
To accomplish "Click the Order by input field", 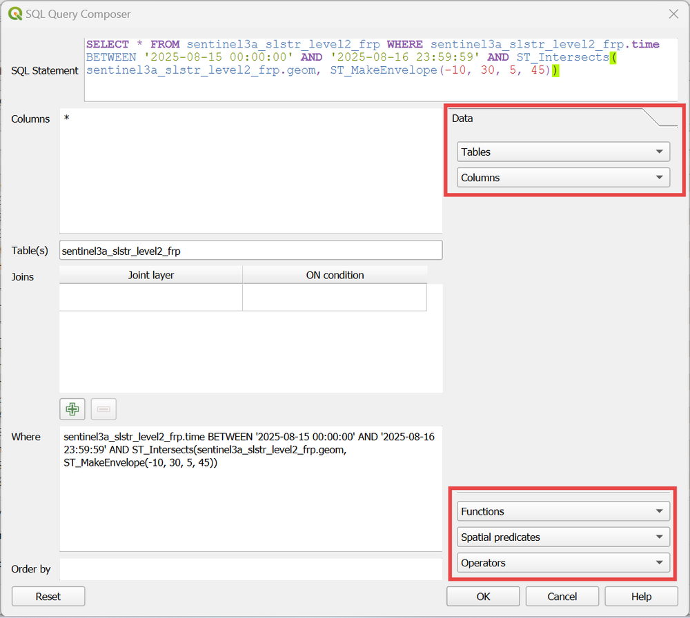I will click(251, 569).
